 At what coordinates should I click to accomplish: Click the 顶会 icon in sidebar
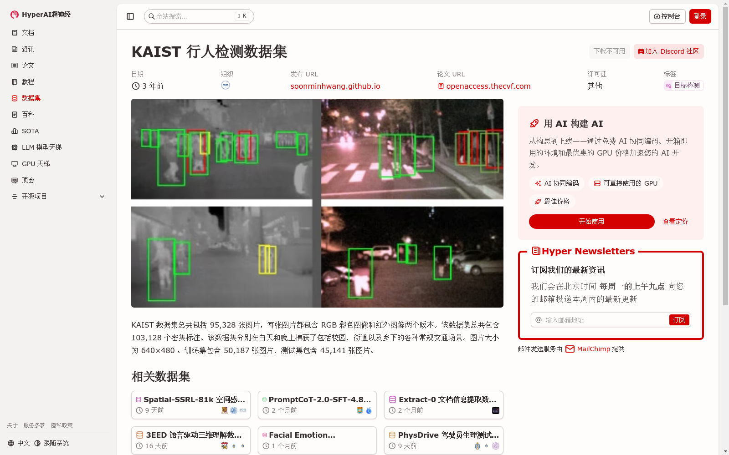coord(15,180)
